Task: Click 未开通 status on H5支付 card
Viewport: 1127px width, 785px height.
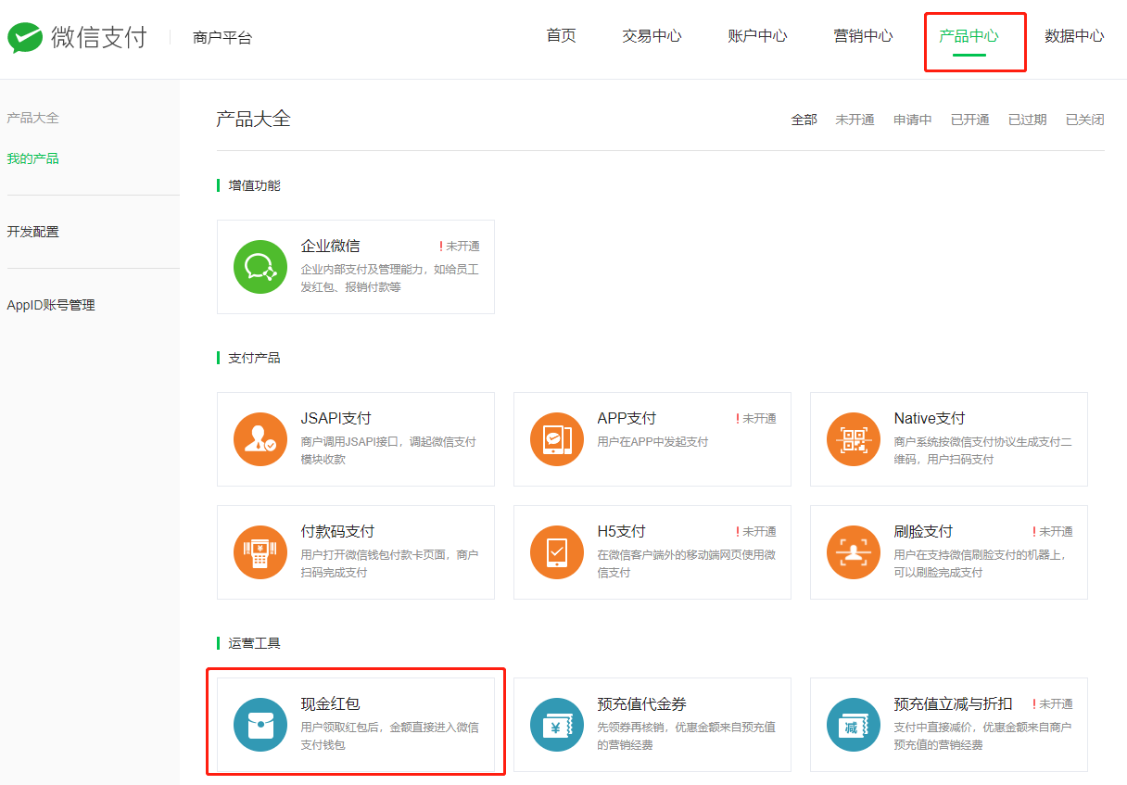Action: tap(756, 532)
